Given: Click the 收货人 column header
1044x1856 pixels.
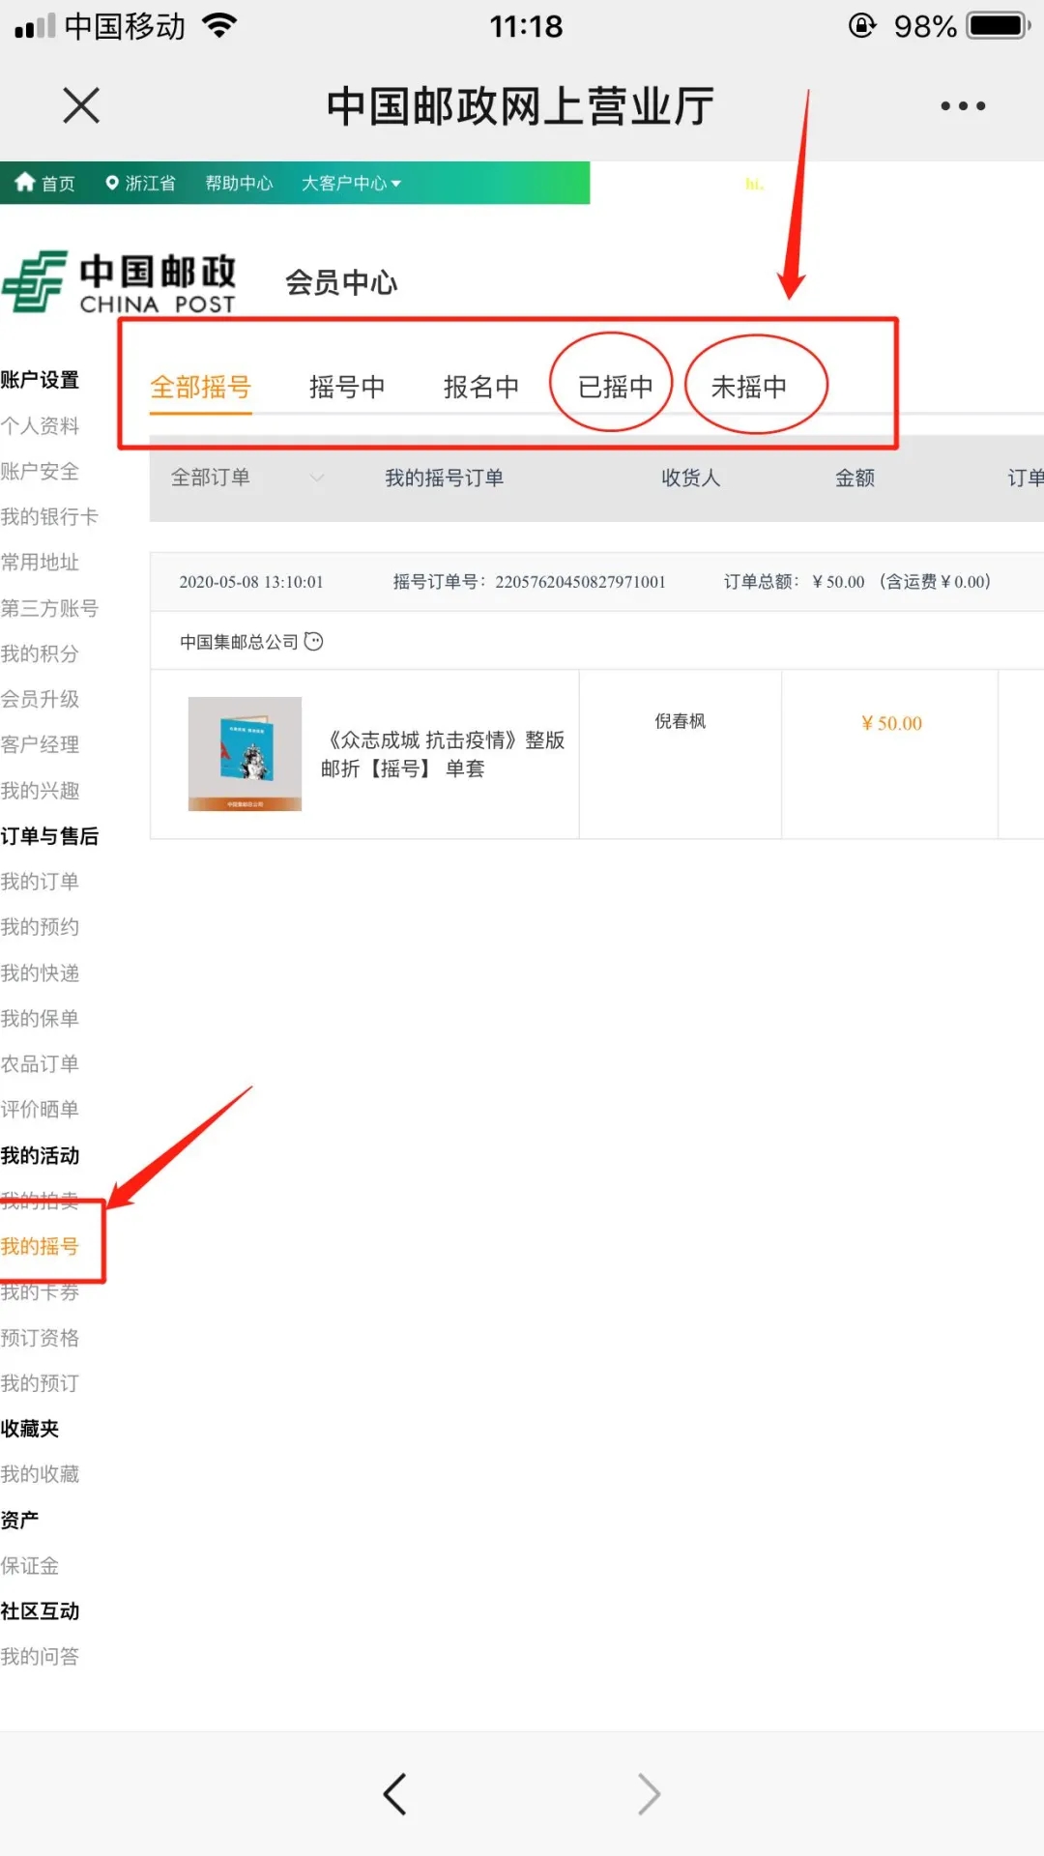Looking at the screenshot, I should pyautogui.click(x=691, y=478).
